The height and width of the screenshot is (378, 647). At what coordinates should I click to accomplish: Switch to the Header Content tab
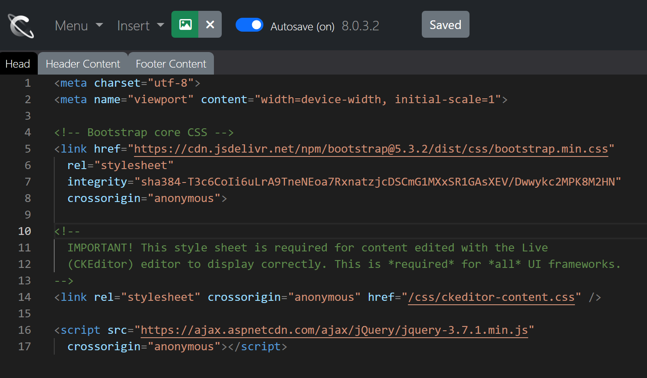pyautogui.click(x=83, y=64)
